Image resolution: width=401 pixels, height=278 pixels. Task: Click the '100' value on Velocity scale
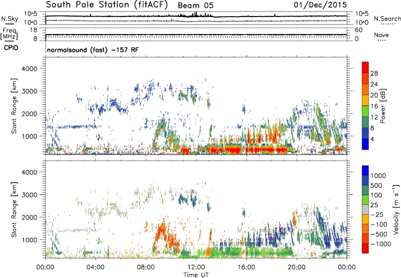pos(376,195)
